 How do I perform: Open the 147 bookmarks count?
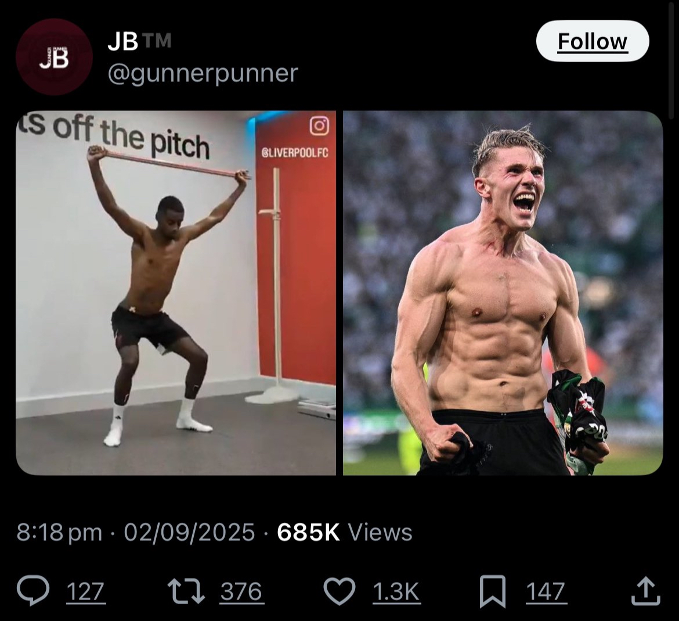pyautogui.click(x=546, y=591)
